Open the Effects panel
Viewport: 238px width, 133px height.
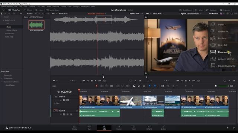pos(28,10)
